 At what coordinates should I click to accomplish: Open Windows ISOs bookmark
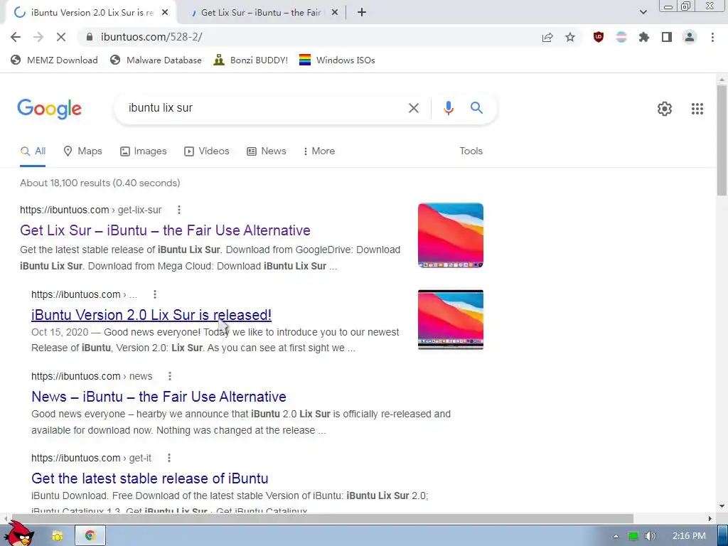coord(337,60)
